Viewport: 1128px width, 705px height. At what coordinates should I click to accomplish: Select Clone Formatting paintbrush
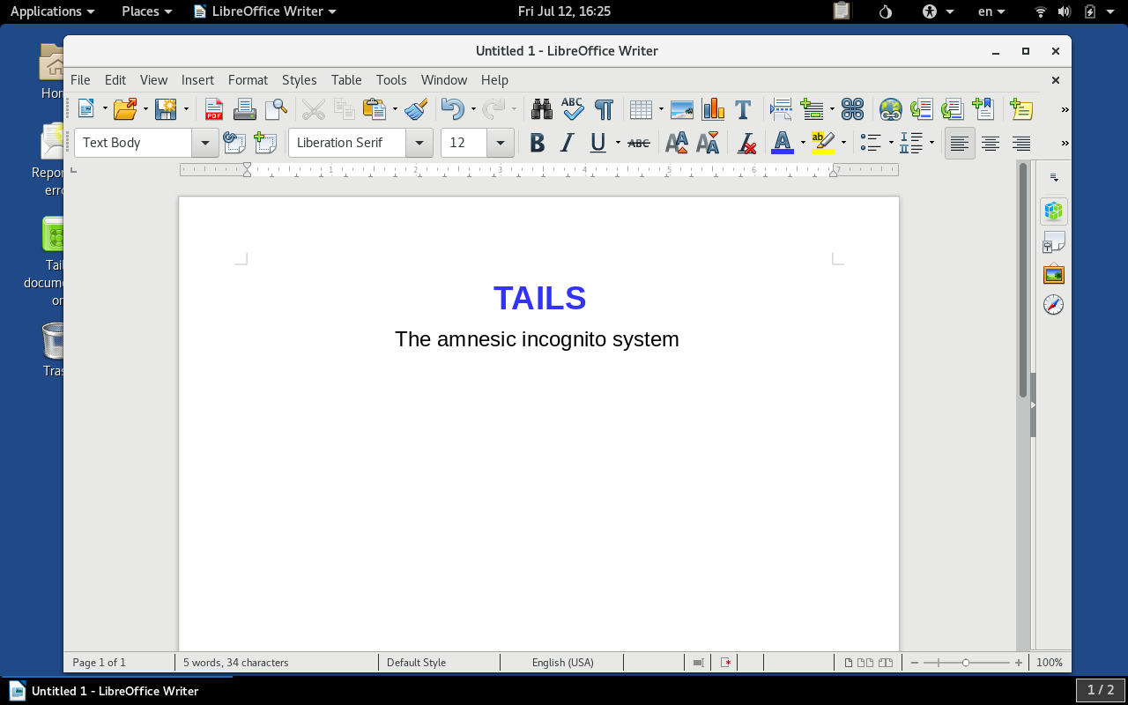pyautogui.click(x=416, y=109)
